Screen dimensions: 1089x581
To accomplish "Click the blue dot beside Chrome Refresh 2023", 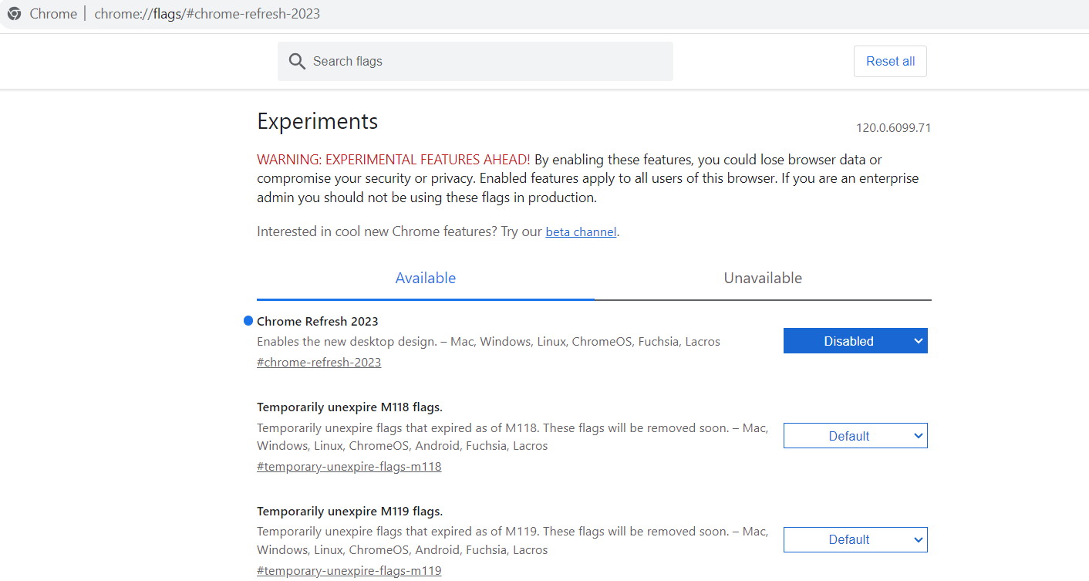I will click(x=248, y=320).
